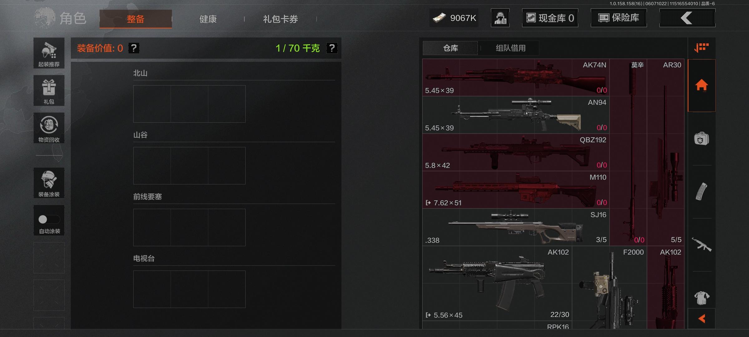The height and width of the screenshot is (337, 749).
Task: Open 物资回收 supply recycling icon
Action: [x=49, y=128]
